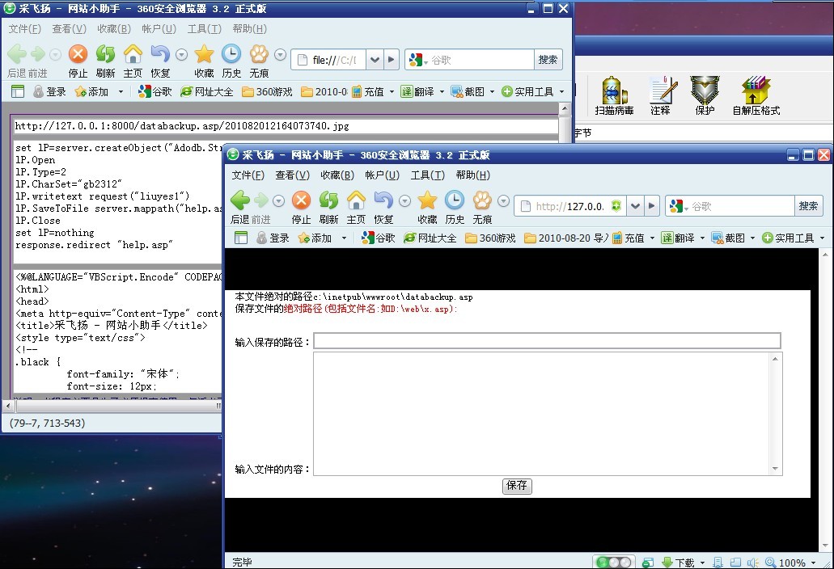The image size is (834, 569).
Task: Expand back browser address bar dropdown
Action: tap(375, 60)
